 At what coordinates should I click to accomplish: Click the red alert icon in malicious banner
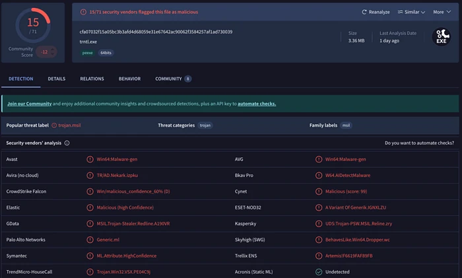point(83,12)
